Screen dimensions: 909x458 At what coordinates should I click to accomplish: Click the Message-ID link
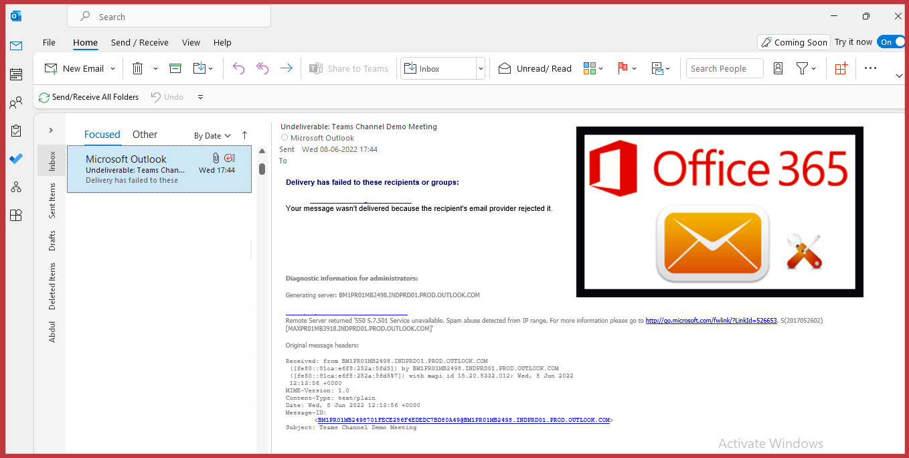(x=464, y=420)
